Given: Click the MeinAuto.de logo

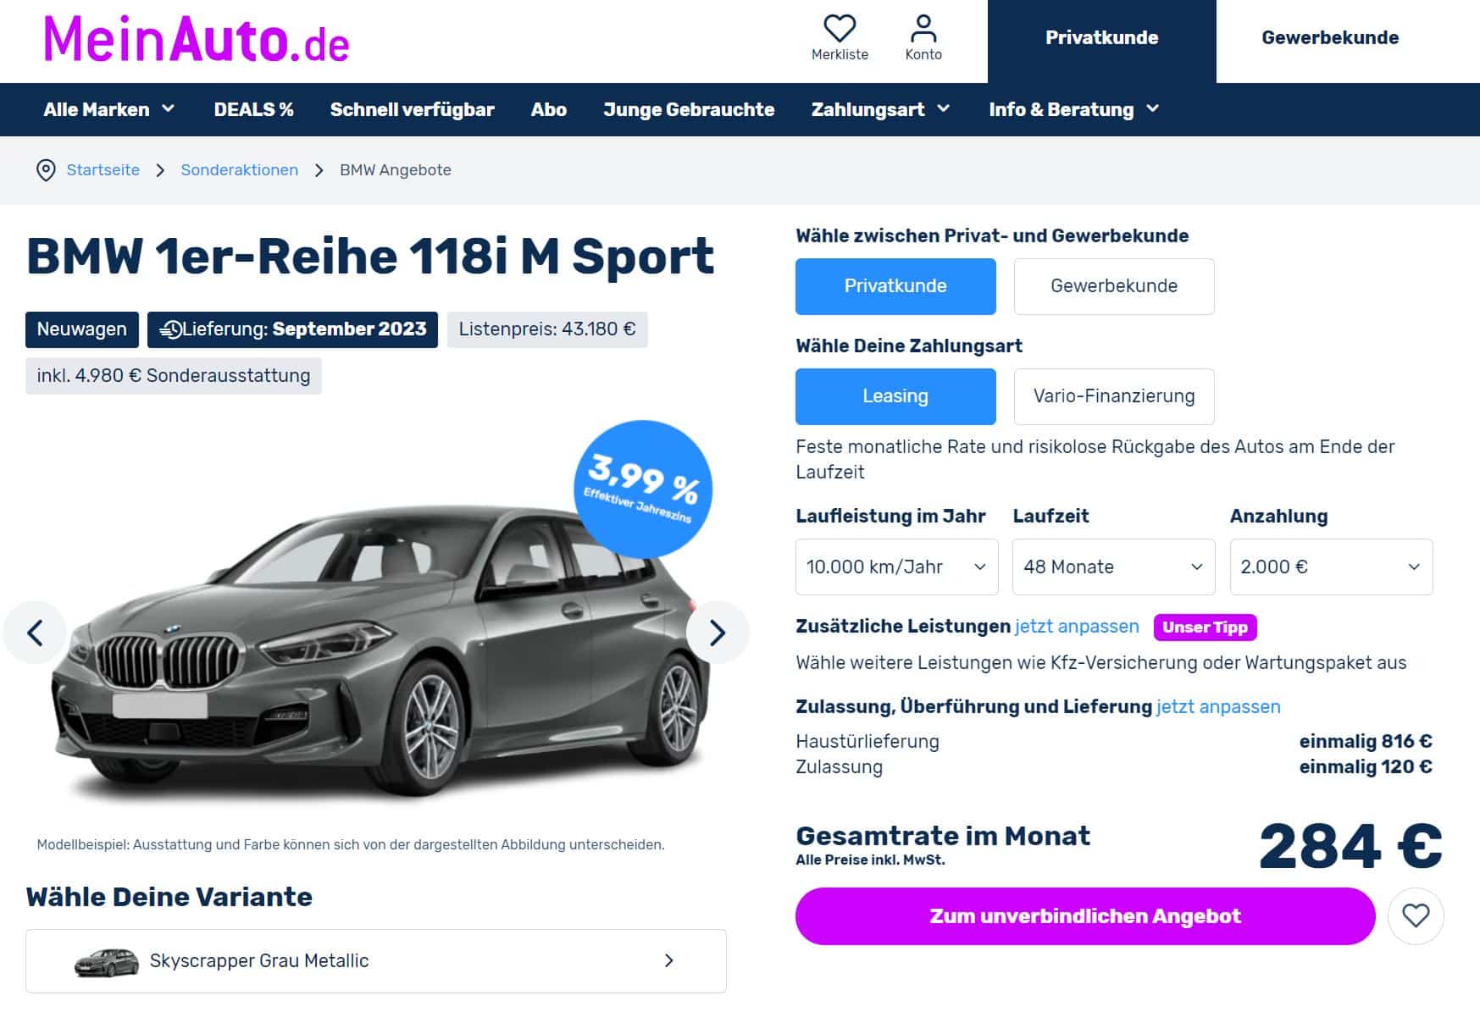Looking at the screenshot, I should pos(196,40).
